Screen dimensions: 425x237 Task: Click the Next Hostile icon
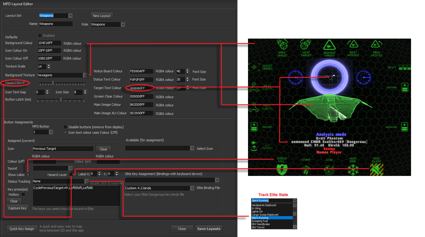click(x=353, y=46)
